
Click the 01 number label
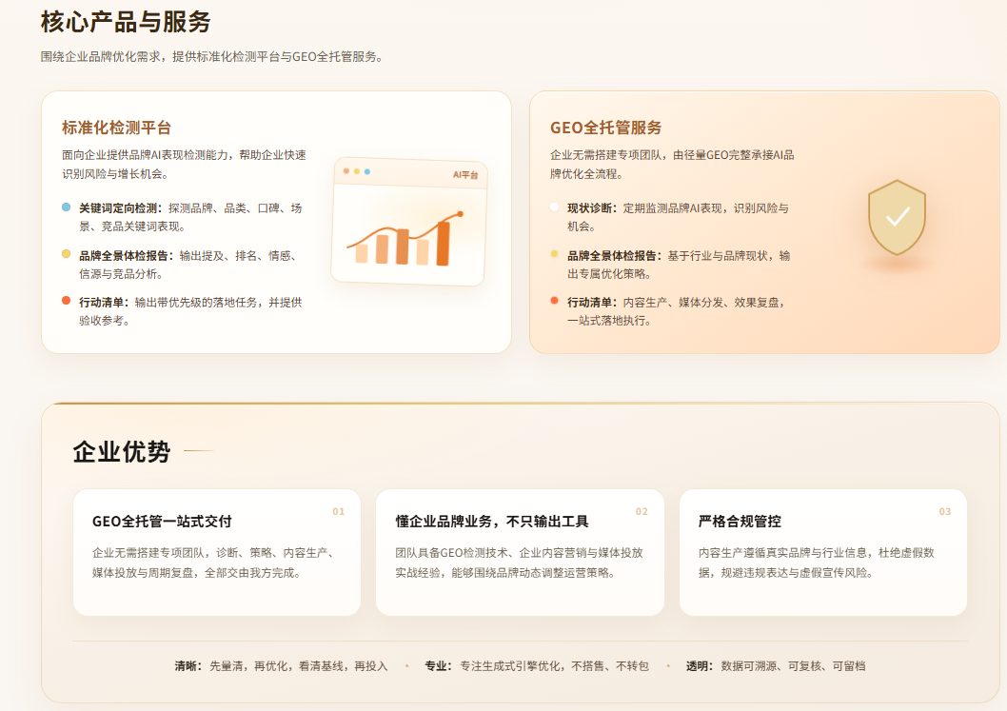pos(339,511)
